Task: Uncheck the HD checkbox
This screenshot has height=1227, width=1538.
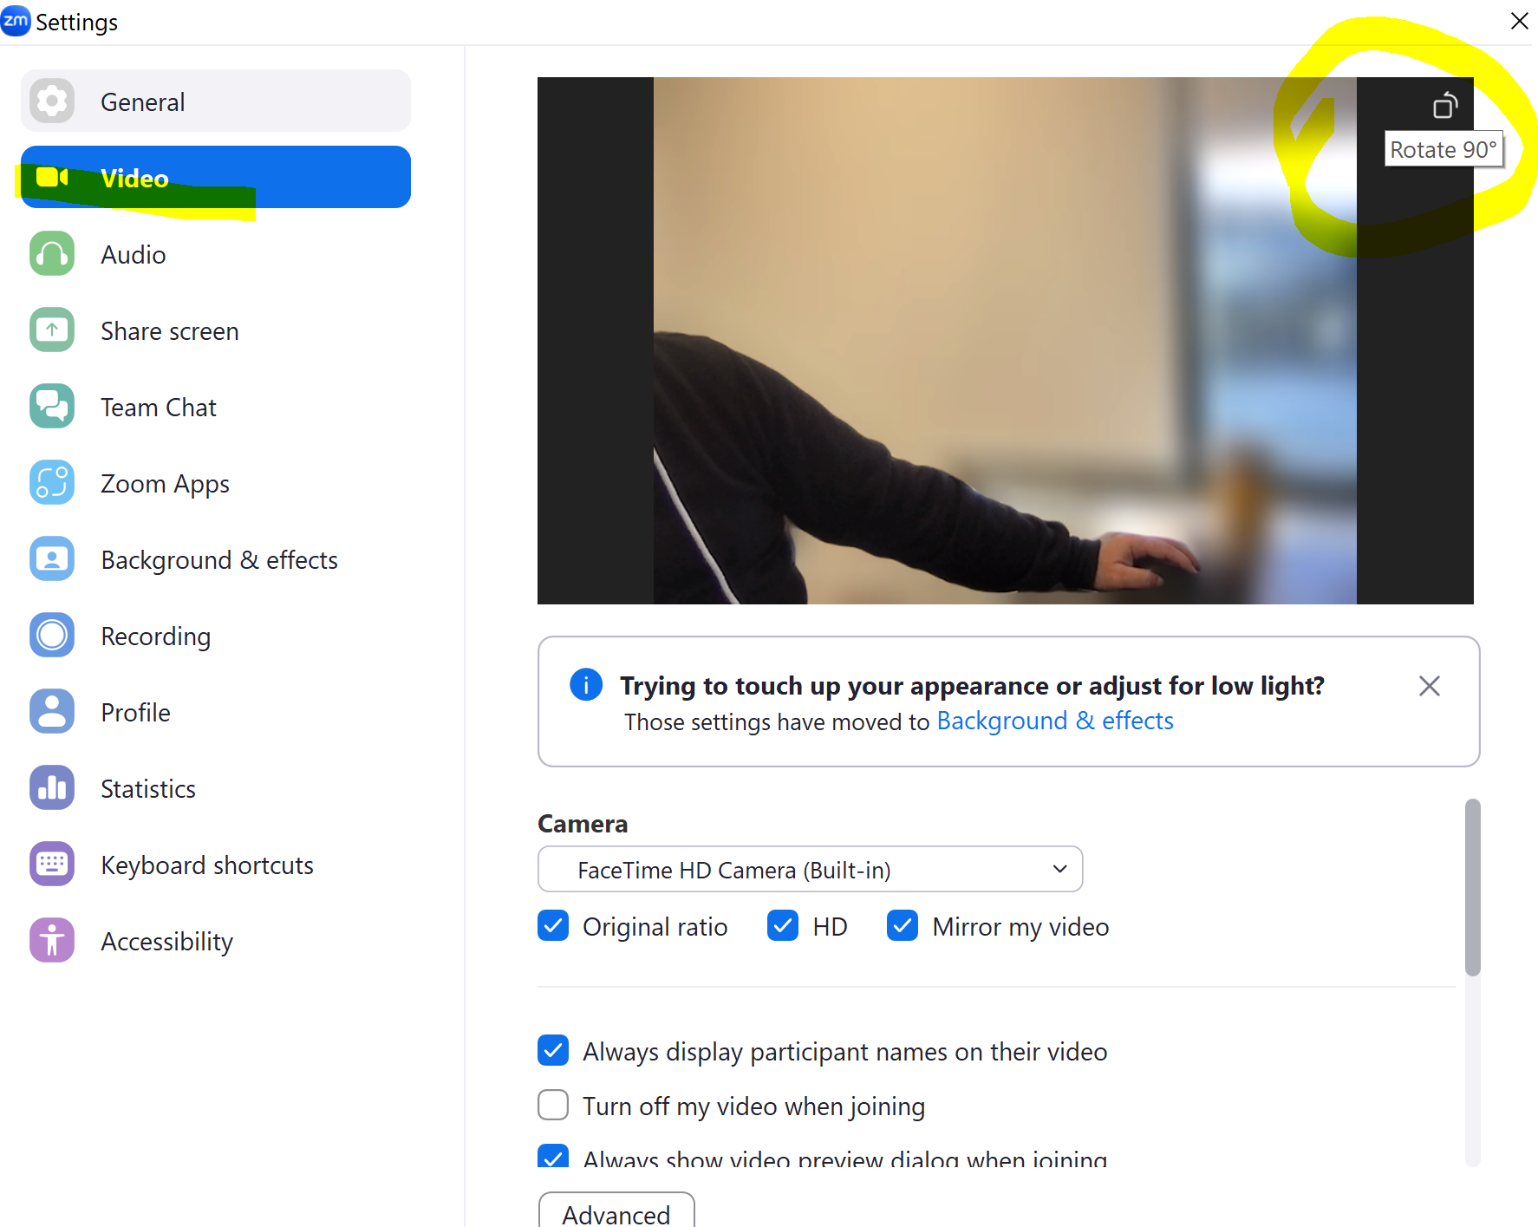Action: tap(783, 926)
